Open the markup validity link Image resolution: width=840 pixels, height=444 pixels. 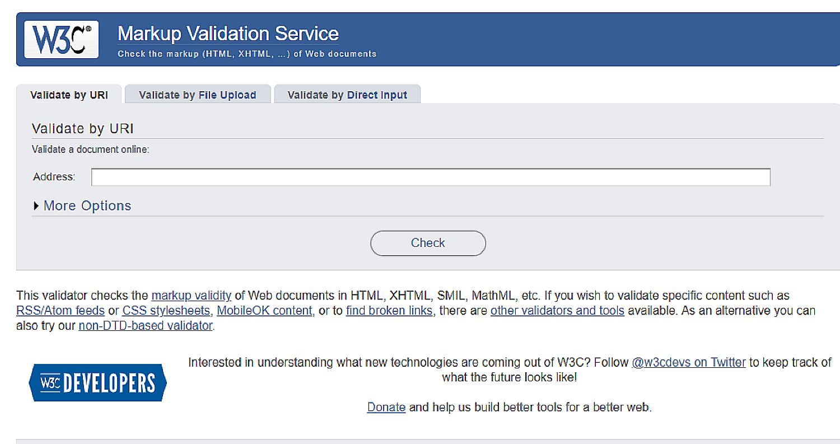pyautogui.click(x=191, y=295)
